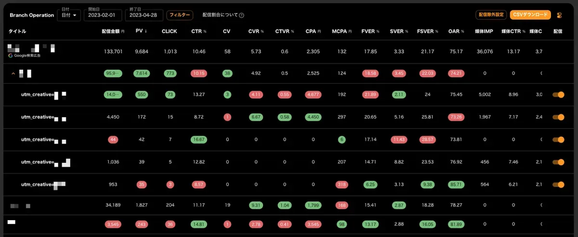This screenshot has width=578, height=237.
Task: Click the 133,701 配信金額 cell
Action: click(x=113, y=52)
